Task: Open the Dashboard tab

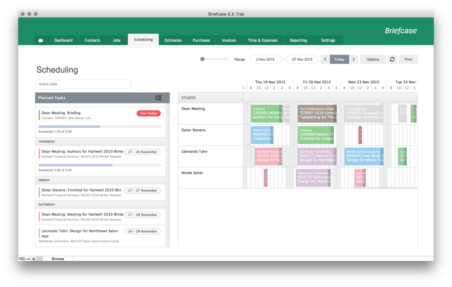Action: pyautogui.click(x=64, y=40)
